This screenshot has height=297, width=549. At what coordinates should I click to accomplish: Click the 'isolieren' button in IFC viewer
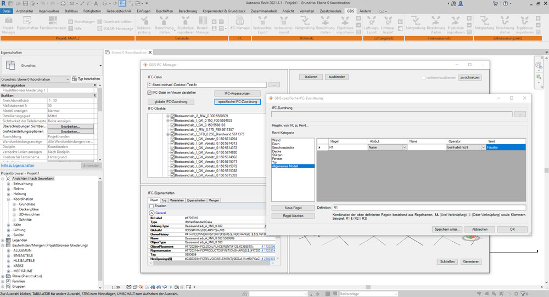coord(311,77)
